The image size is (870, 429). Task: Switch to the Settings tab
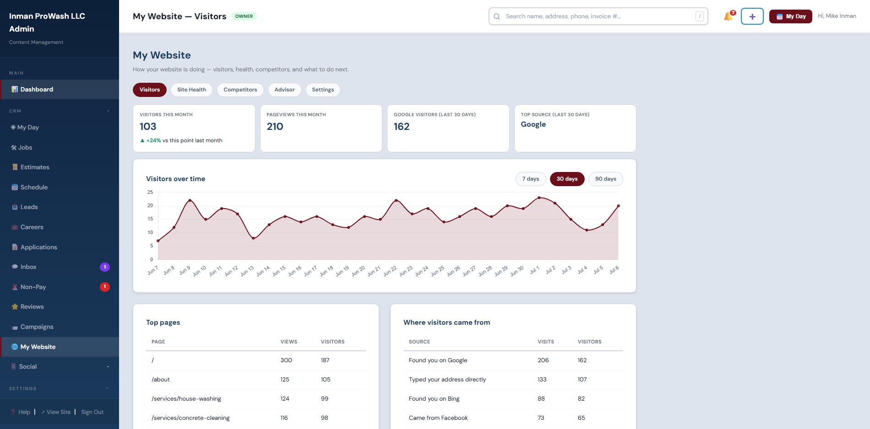coord(323,90)
